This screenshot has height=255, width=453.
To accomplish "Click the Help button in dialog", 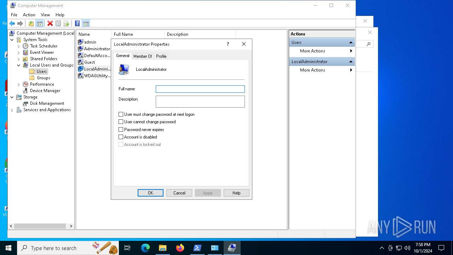I will [236, 193].
